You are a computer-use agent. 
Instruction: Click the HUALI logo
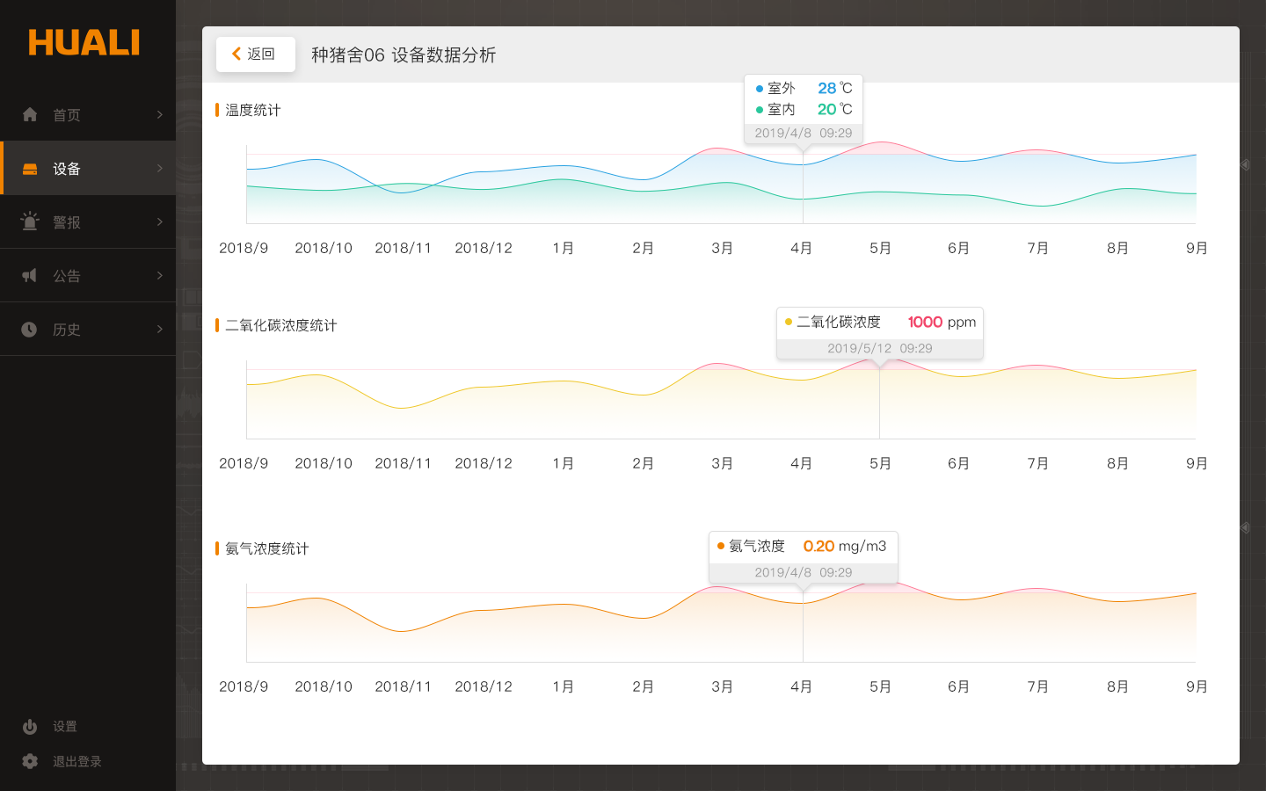click(x=84, y=42)
